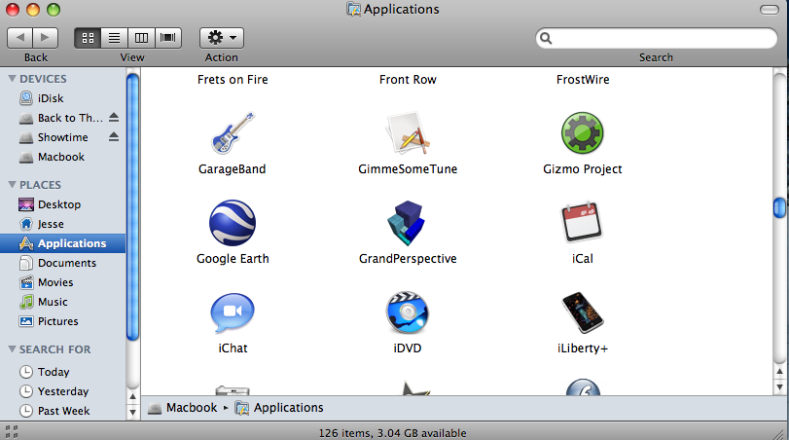The width and height of the screenshot is (789, 440).
Task: Launch the iChat speech bubble icon
Action: (232, 312)
